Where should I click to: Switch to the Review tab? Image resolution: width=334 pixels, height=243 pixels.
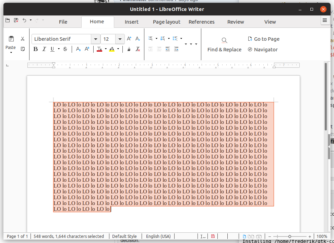[x=236, y=22]
